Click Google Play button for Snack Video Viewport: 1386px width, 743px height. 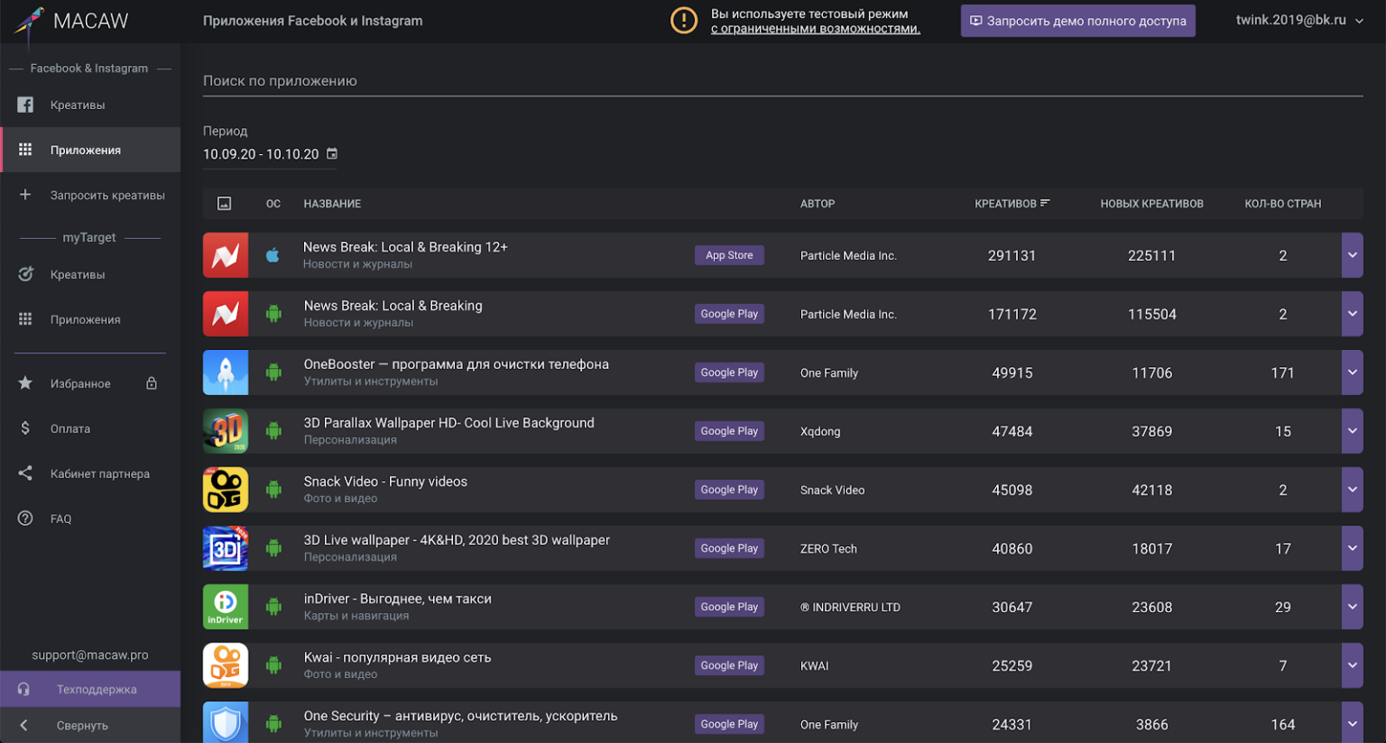click(x=729, y=490)
